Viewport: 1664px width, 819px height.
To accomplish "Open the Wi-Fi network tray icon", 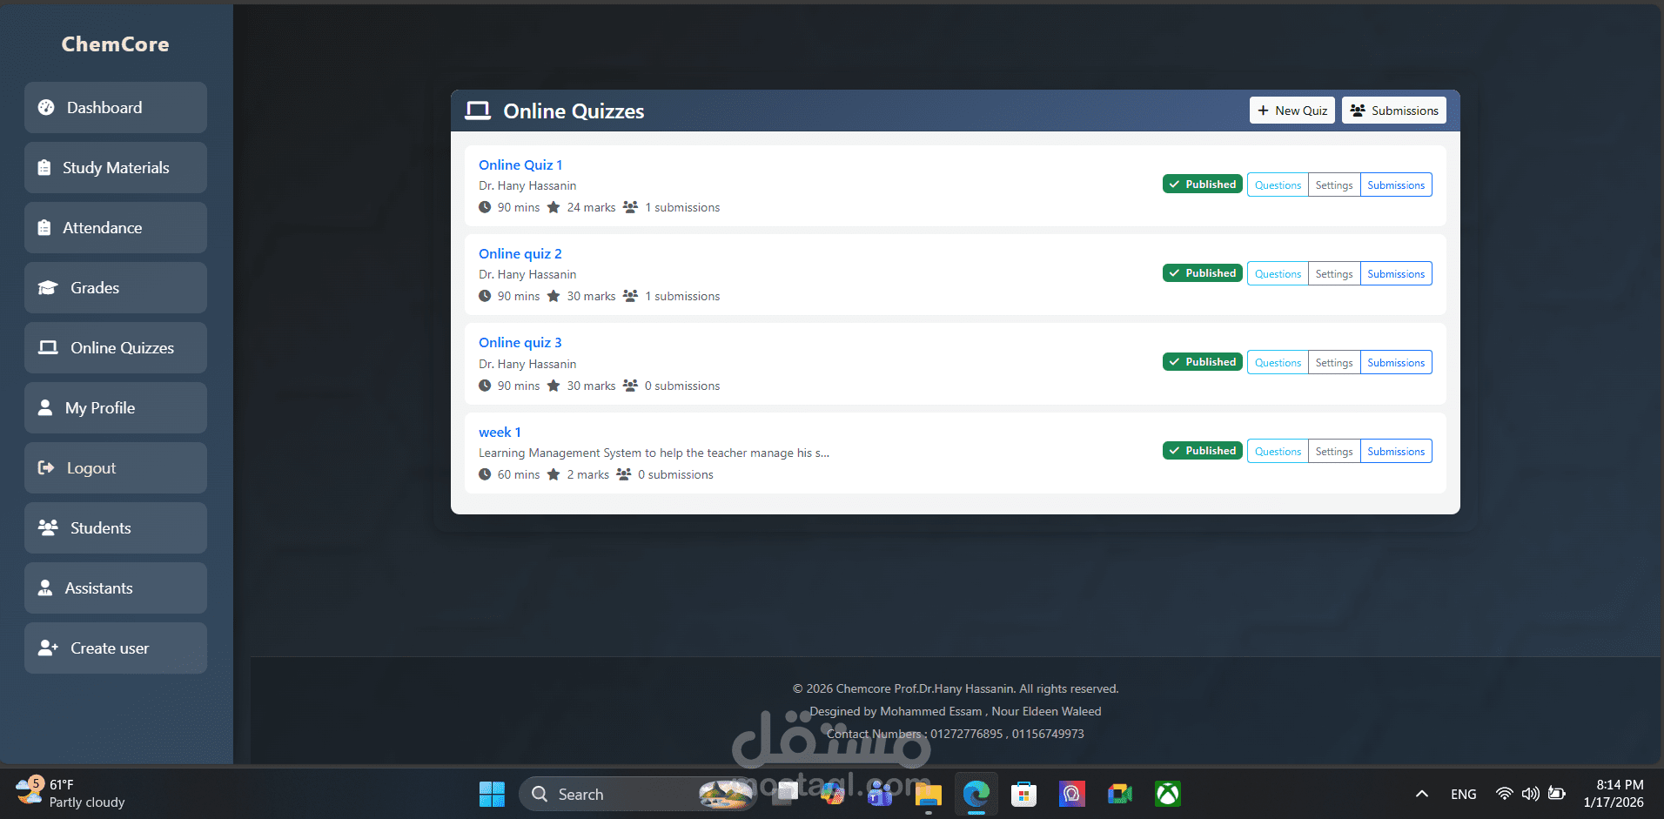I will pyautogui.click(x=1504, y=794).
